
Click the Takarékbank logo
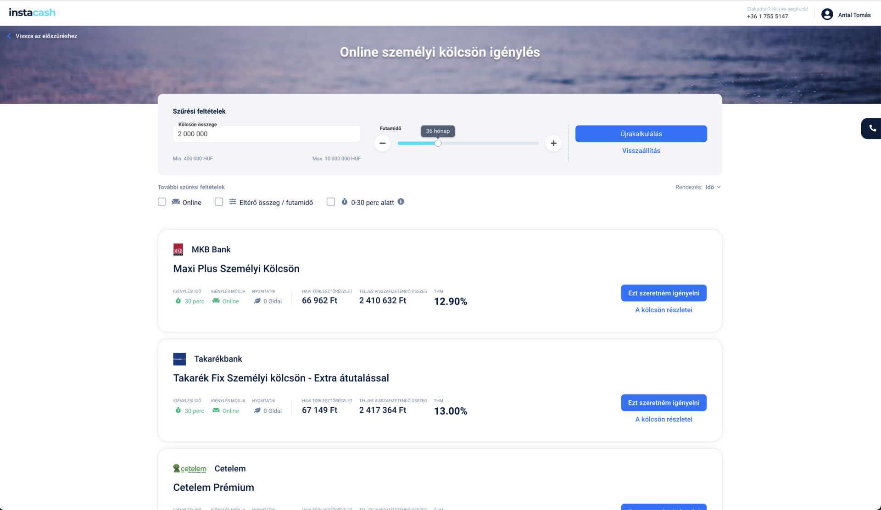tap(179, 359)
